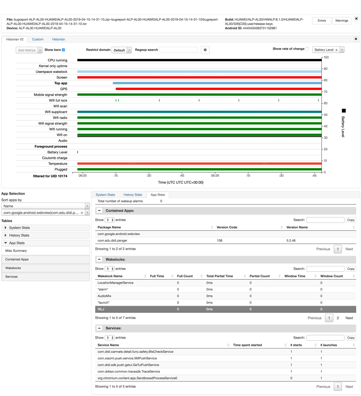Image resolution: width=361 pixels, height=396 pixels.
Task: Open the Battery Level line dropdown arrow
Action: tap(342, 50)
